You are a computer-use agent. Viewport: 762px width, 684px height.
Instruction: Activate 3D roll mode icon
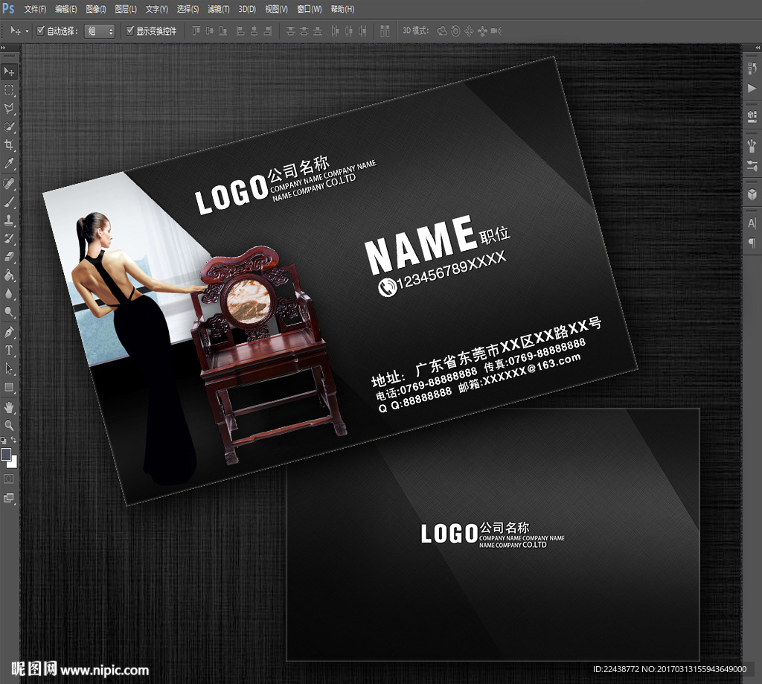click(455, 31)
